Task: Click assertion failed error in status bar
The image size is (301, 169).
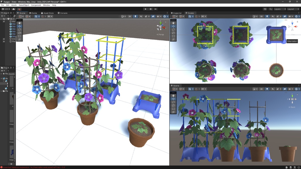Action: click(x=33, y=168)
